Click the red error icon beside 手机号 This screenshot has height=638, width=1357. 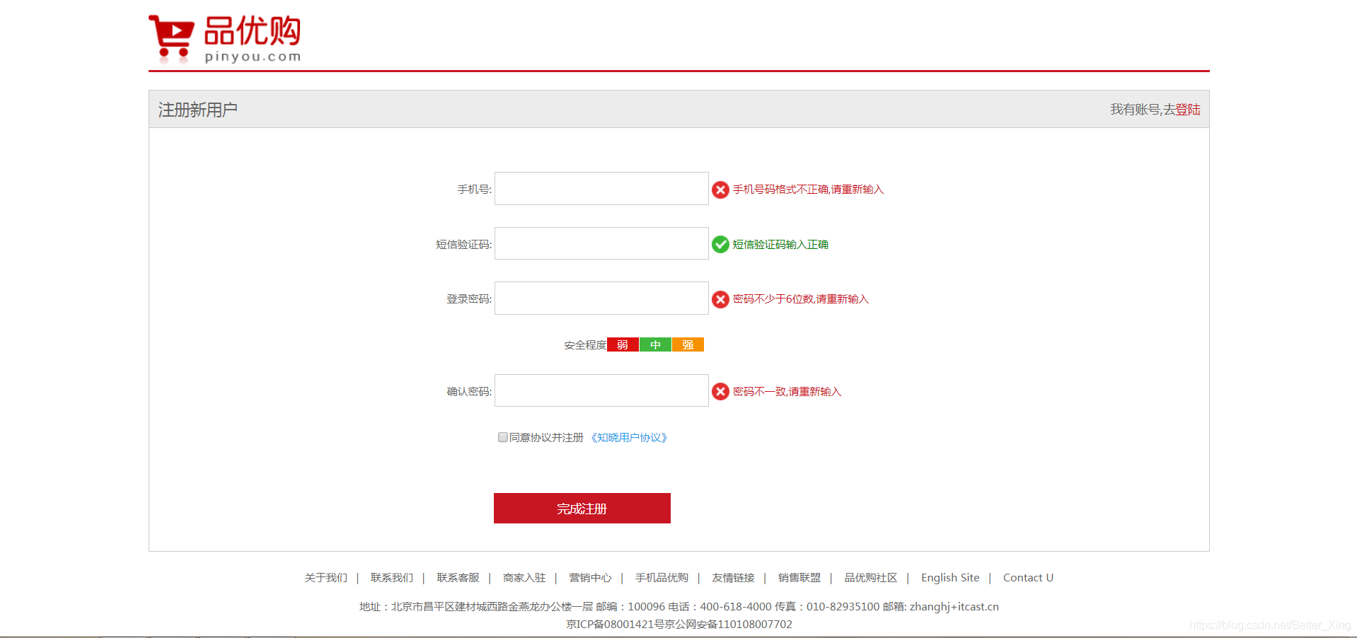click(720, 189)
